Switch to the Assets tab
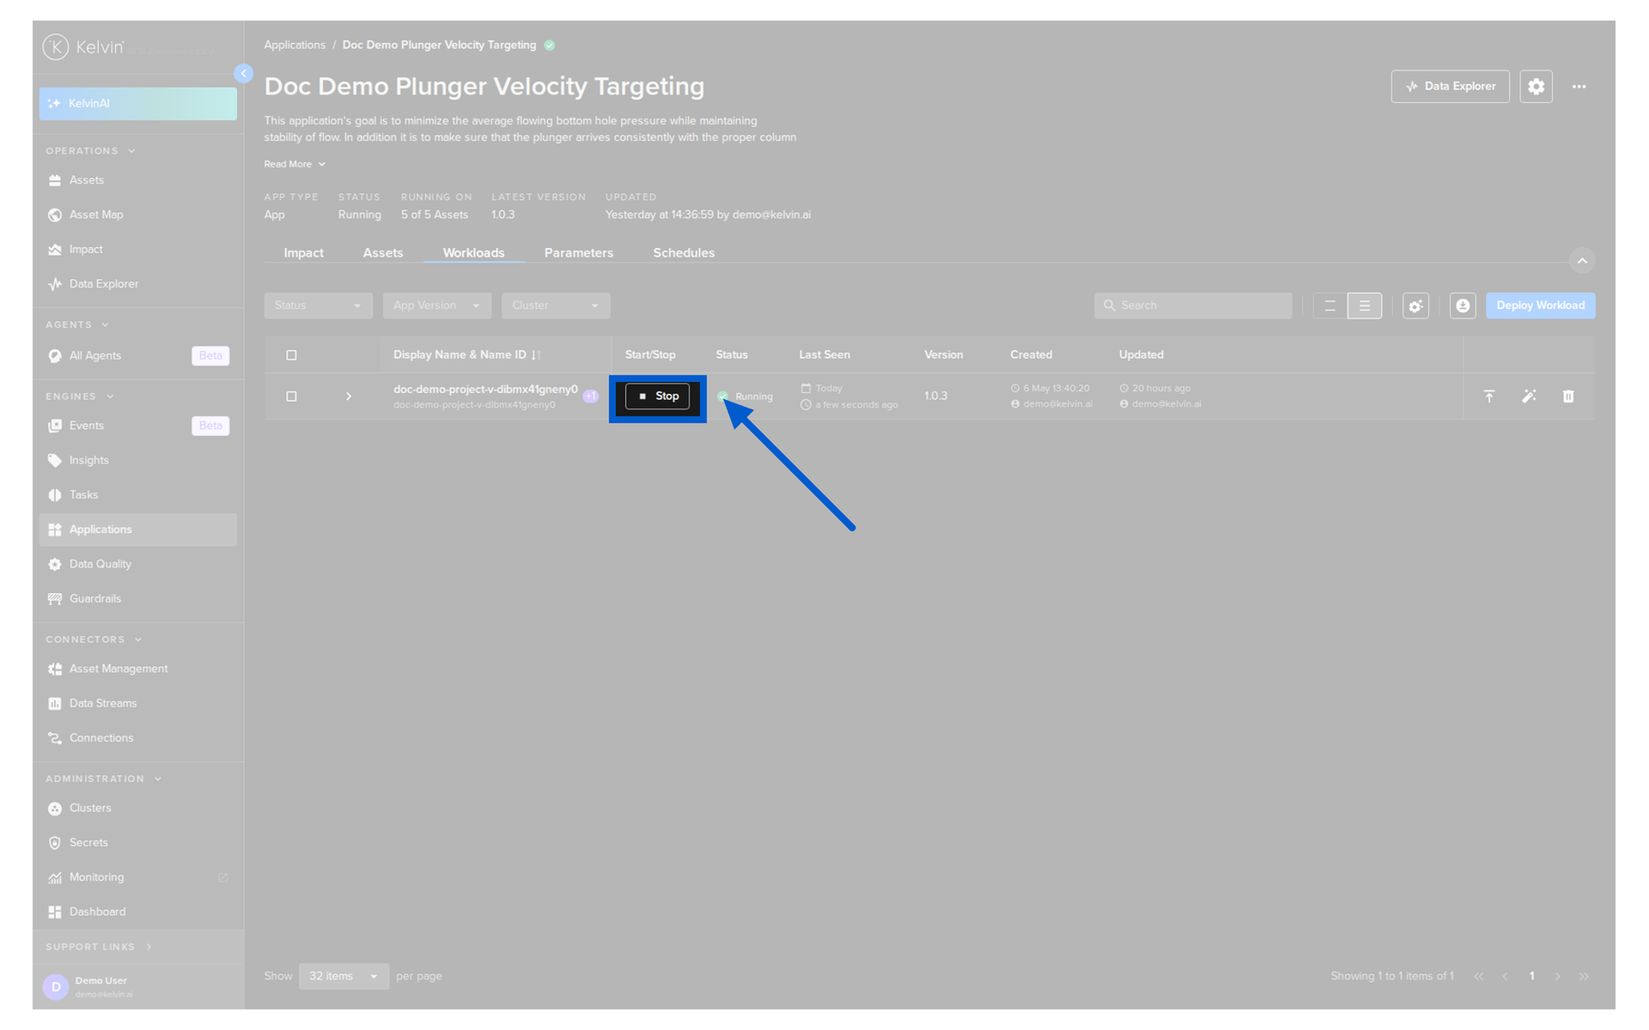The image size is (1649, 1030). click(383, 252)
